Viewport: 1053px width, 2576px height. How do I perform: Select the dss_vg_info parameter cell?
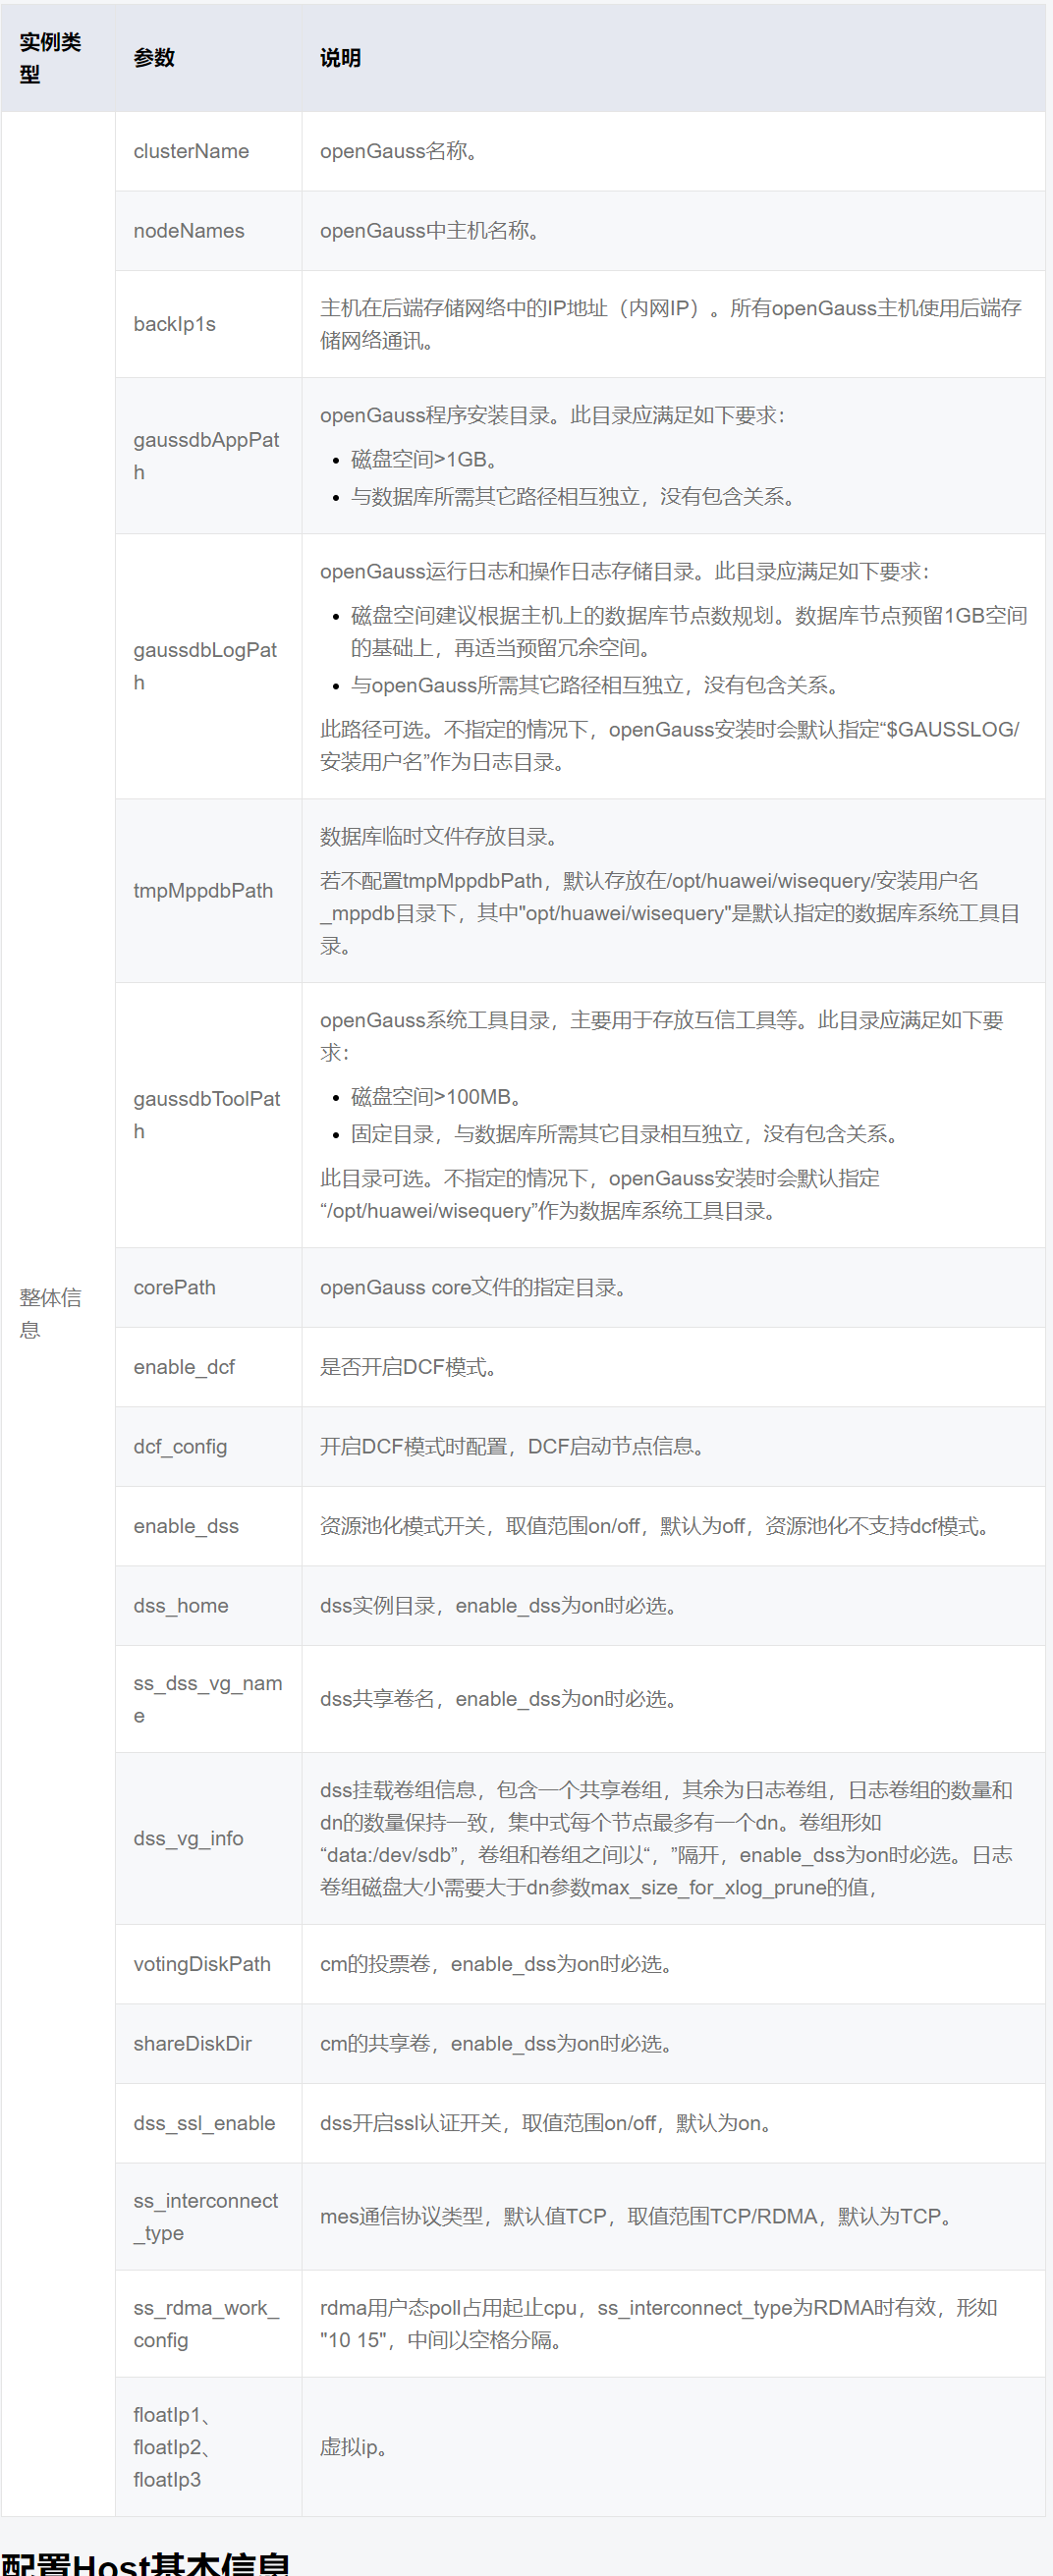tap(208, 1839)
